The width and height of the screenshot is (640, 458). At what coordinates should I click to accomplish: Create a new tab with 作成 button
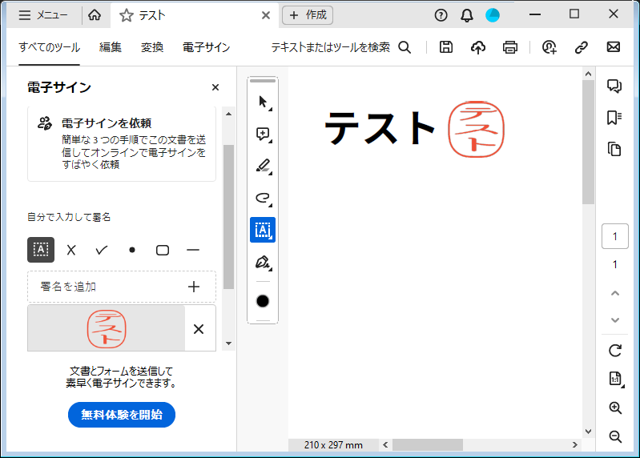coord(308,15)
